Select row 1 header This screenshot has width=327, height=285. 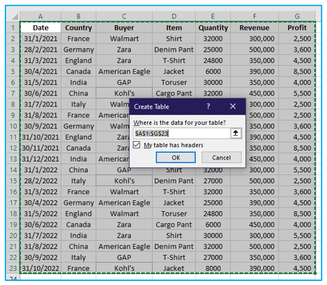[x=13, y=28]
